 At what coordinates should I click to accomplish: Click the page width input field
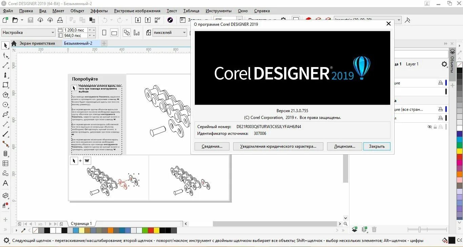click(75, 30)
